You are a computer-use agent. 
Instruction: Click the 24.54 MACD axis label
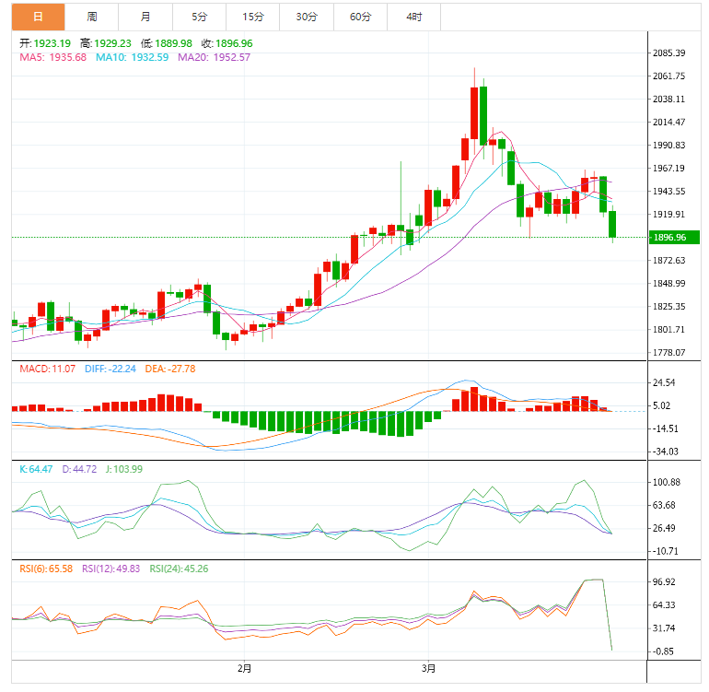pyautogui.click(x=664, y=383)
